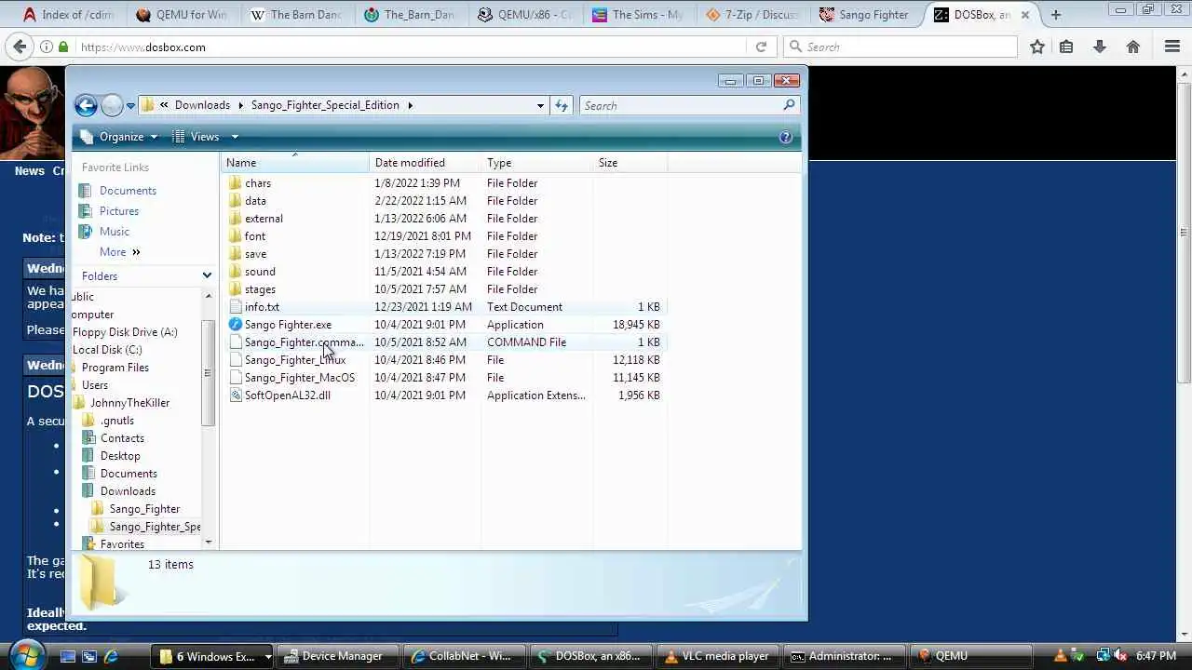This screenshot has height=670, width=1192.
Task: Sort by the Name column header
Action: pyautogui.click(x=294, y=163)
